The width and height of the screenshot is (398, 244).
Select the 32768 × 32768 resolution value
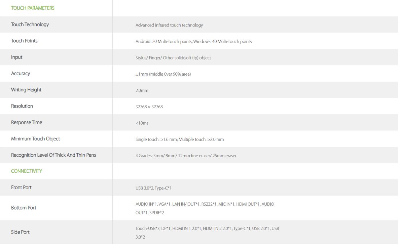149,107
